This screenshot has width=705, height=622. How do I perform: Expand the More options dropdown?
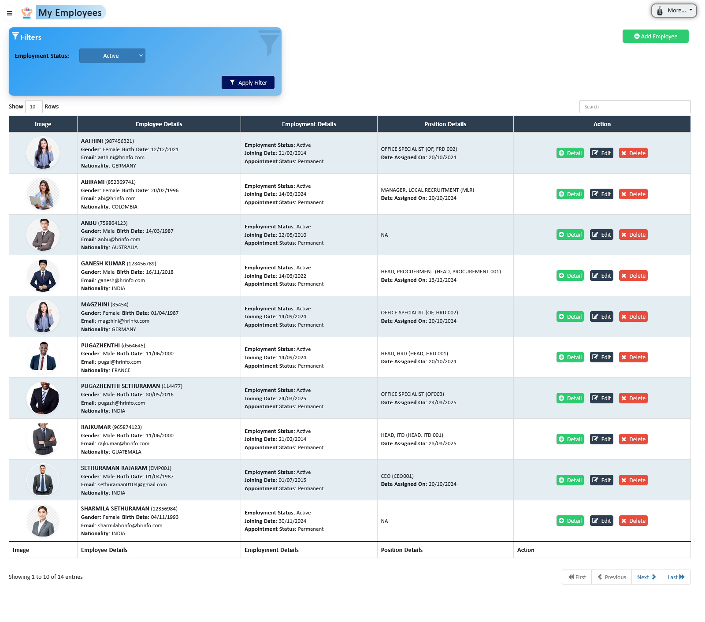674,10
